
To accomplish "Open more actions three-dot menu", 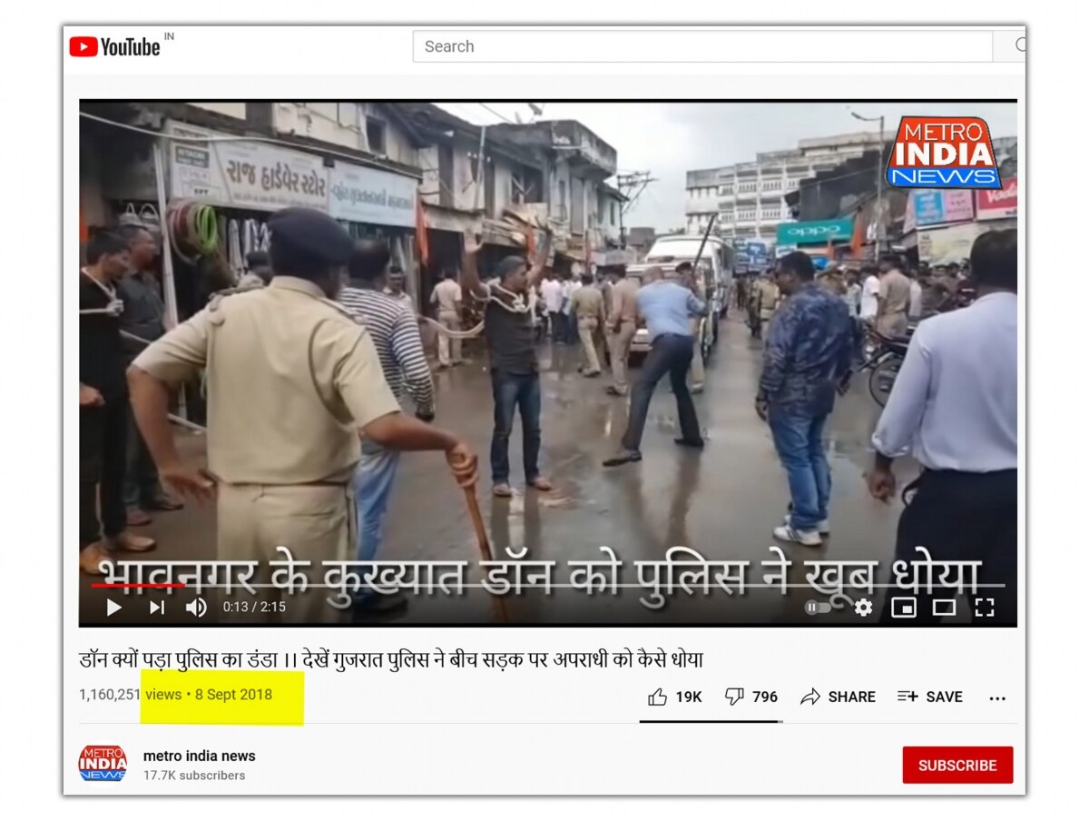I will click(x=997, y=697).
